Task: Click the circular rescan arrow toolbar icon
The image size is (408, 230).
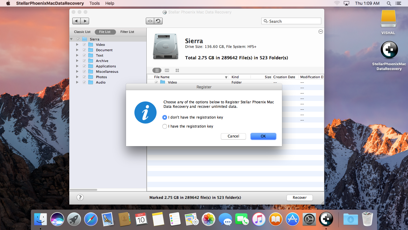Action: point(158,21)
